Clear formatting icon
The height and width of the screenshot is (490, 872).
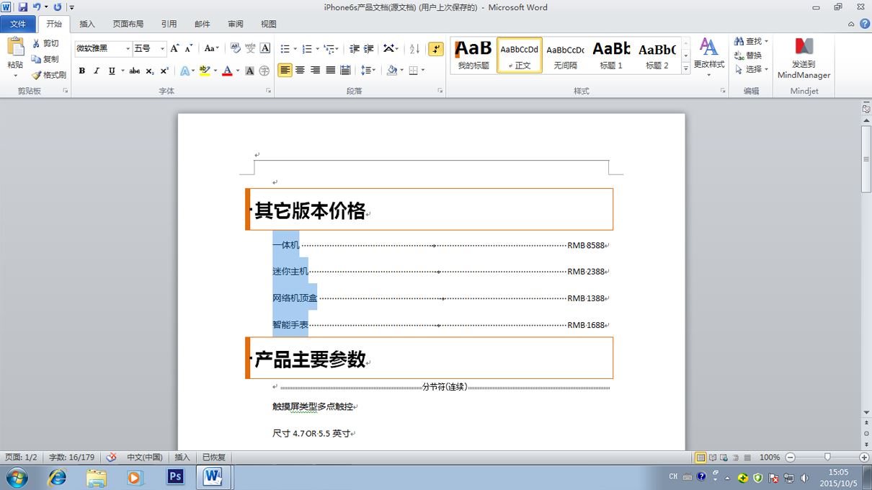(x=235, y=48)
